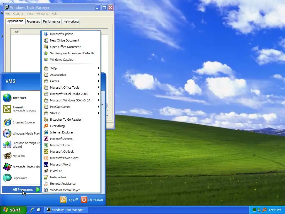Expand Microsoft Windows SDK v6.0A submenu
Image resolution: width=285 pixels, height=214 pixels.
71,100
